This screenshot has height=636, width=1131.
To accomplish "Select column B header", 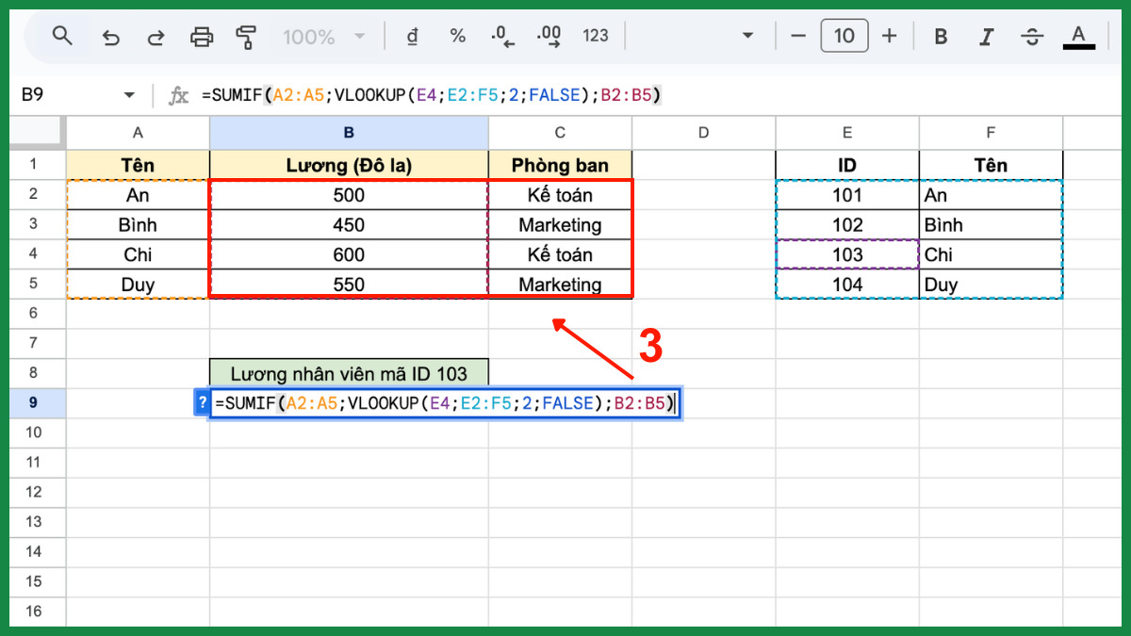I will 349,133.
